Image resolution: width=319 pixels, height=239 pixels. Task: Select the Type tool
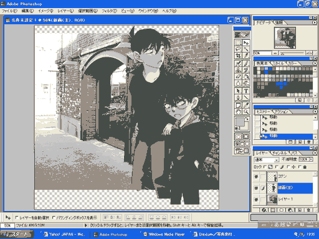pos(246,91)
